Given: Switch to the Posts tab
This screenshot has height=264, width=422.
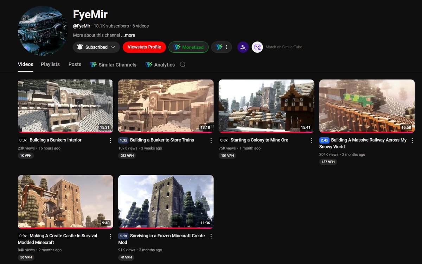Looking at the screenshot, I should coord(75,64).
